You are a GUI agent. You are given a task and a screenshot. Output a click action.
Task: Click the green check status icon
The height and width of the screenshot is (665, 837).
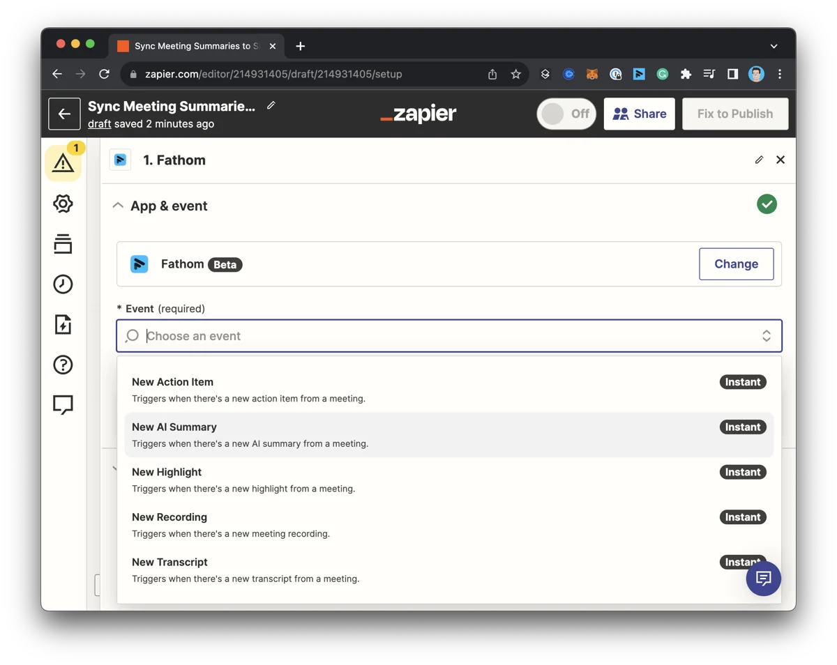pos(767,204)
